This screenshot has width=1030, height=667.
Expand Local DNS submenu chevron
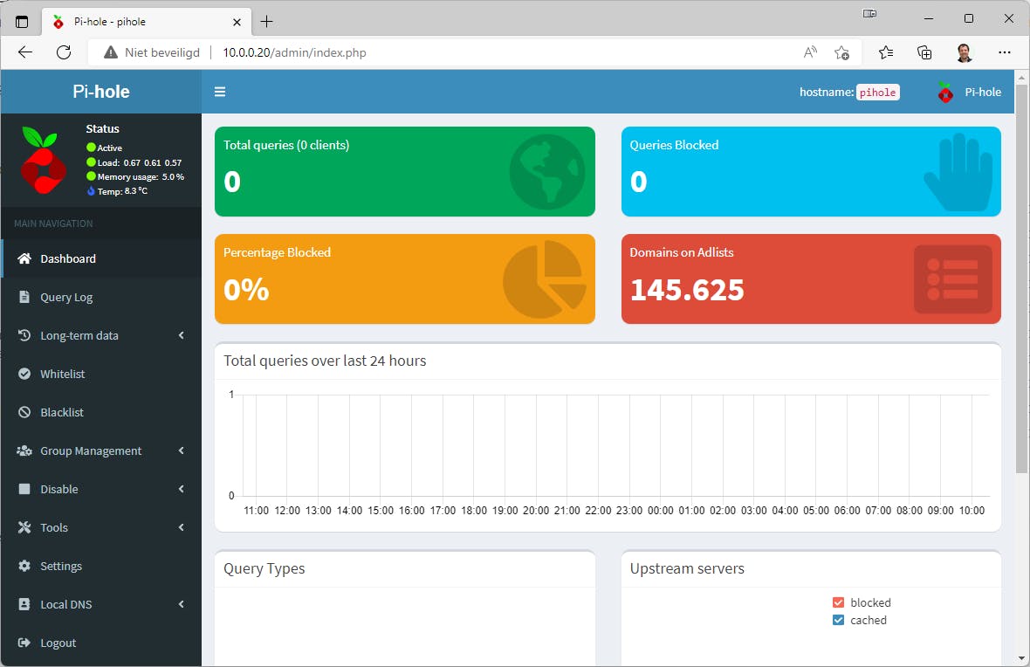(182, 604)
